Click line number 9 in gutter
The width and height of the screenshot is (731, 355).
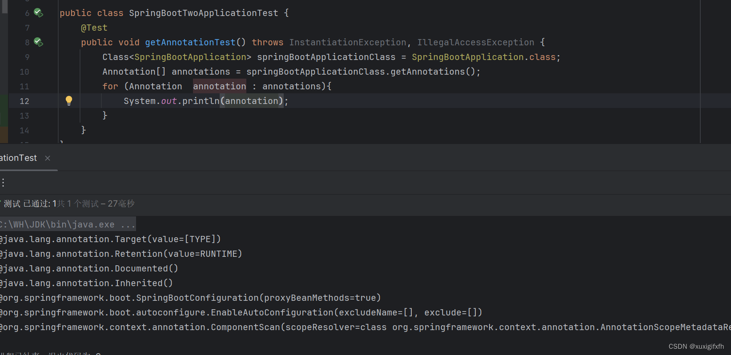[27, 57]
